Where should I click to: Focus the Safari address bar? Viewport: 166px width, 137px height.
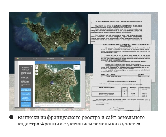50,59
